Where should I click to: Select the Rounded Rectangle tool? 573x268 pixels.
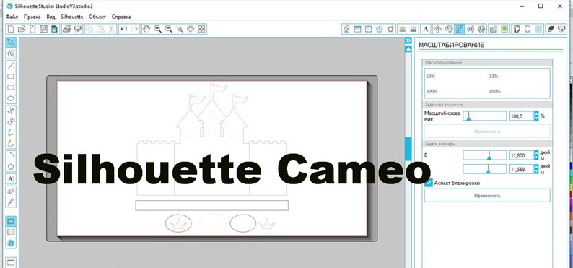pos(11,87)
